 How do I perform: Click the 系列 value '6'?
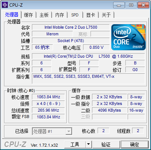coord(42,63)
